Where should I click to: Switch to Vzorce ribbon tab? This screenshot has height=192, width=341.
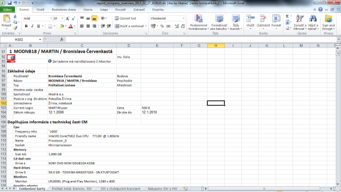88,10
